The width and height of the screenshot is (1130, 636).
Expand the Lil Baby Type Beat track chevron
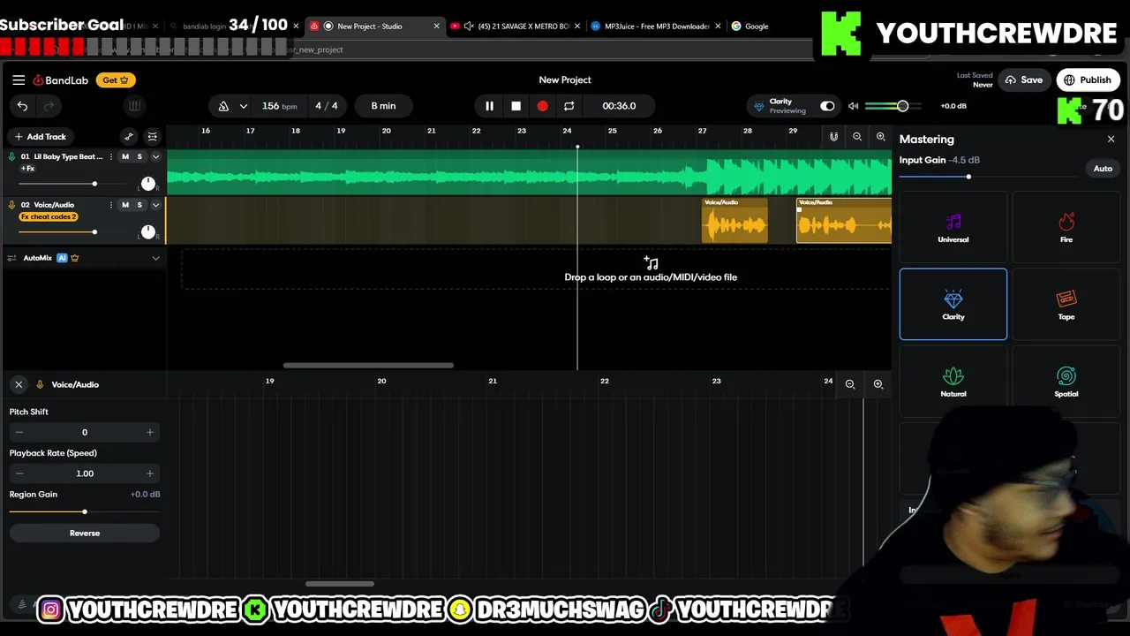[155, 157]
